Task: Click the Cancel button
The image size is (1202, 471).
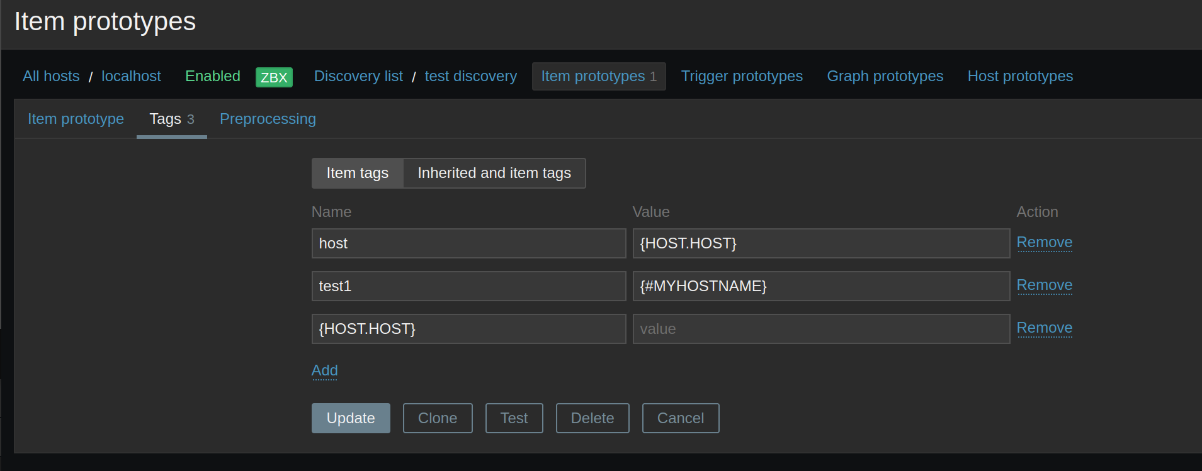Action: 681,418
